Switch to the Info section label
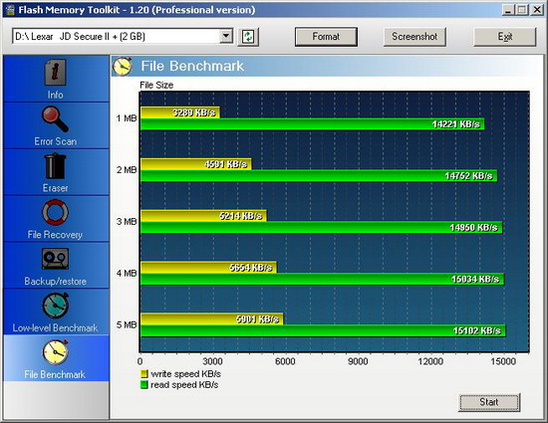548x423 pixels. coord(55,95)
